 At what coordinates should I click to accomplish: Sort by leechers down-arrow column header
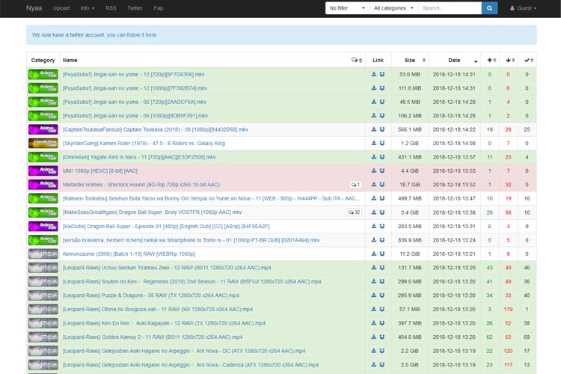(x=509, y=60)
